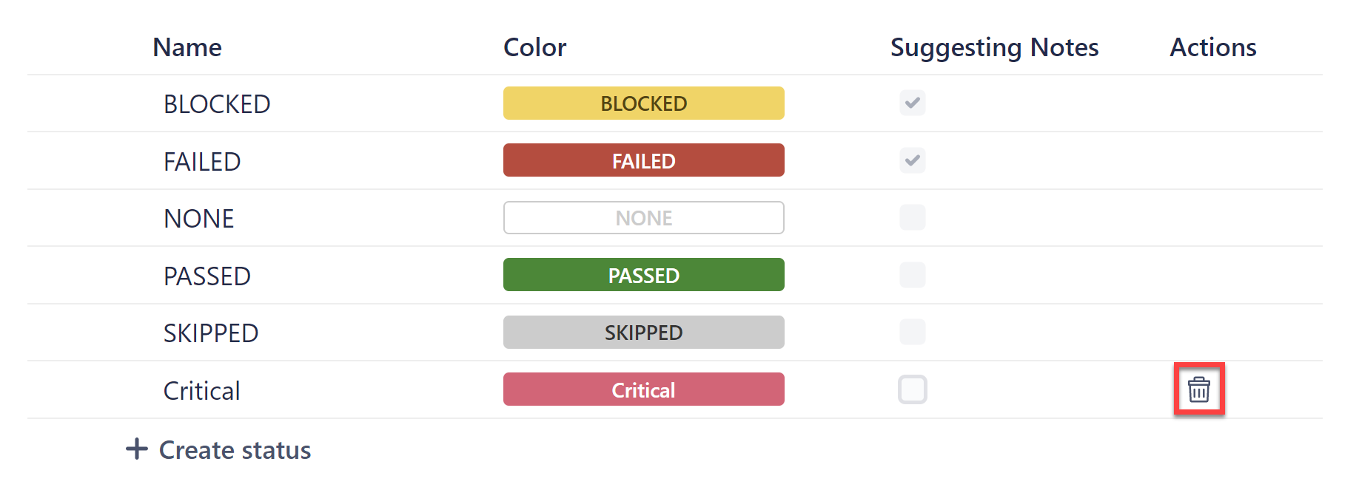This screenshot has width=1359, height=487.
Task: Click the FAILED status name cell
Action: pos(201,160)
